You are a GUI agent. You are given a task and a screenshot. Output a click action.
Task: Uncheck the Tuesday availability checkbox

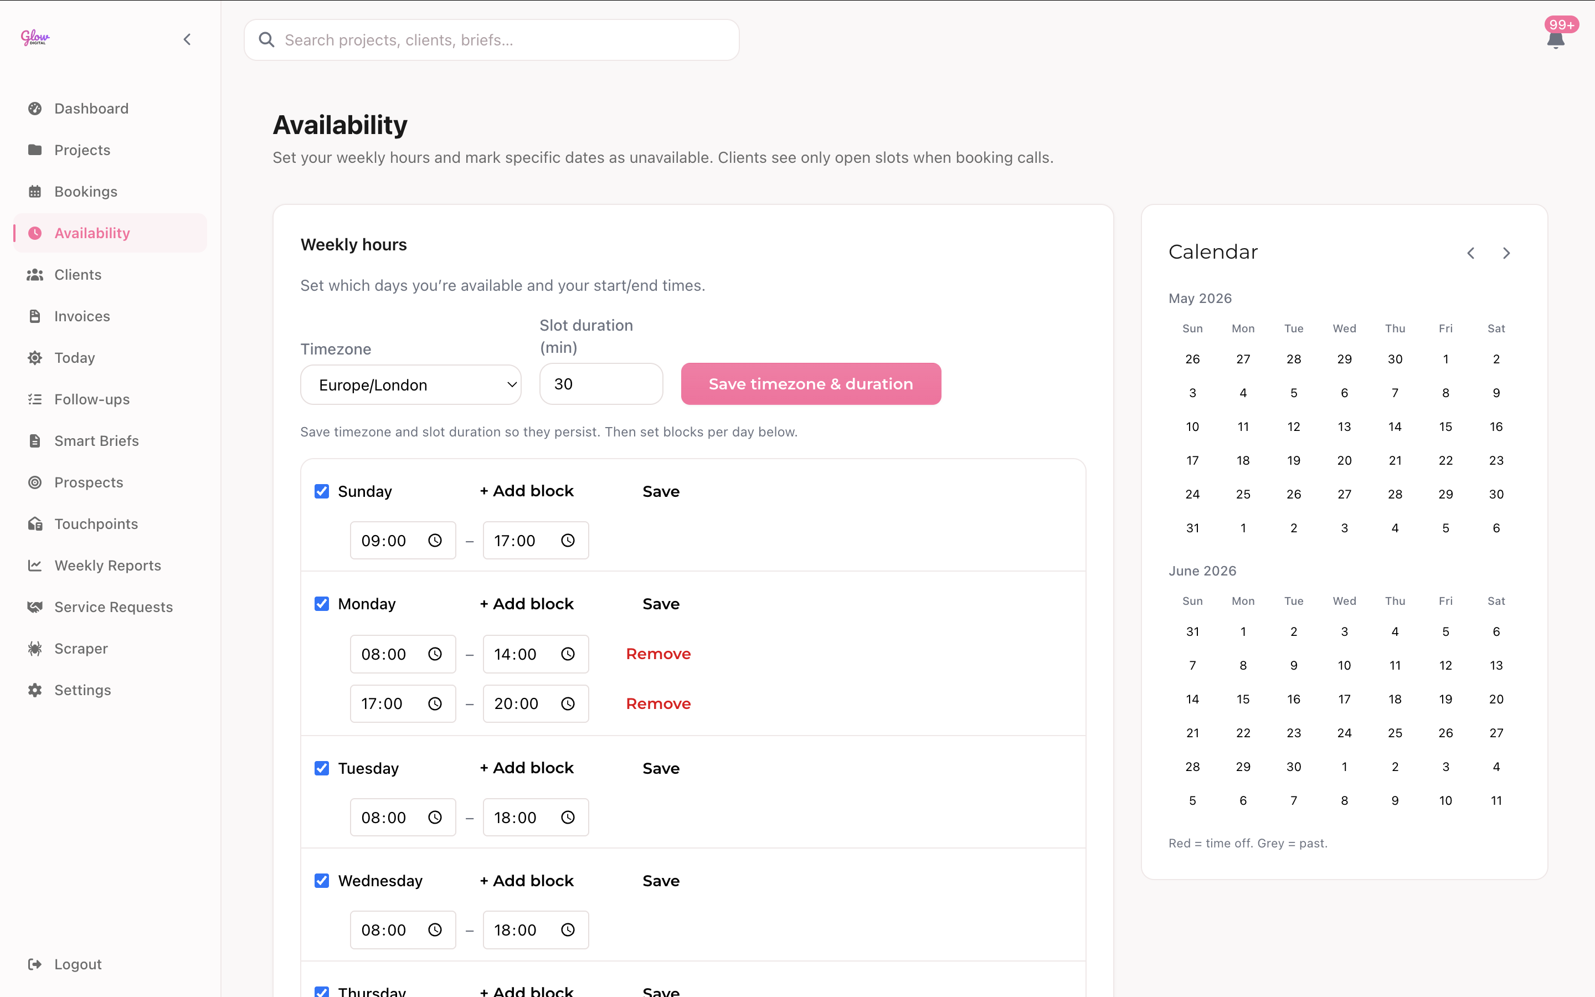(x=322, y=768)
